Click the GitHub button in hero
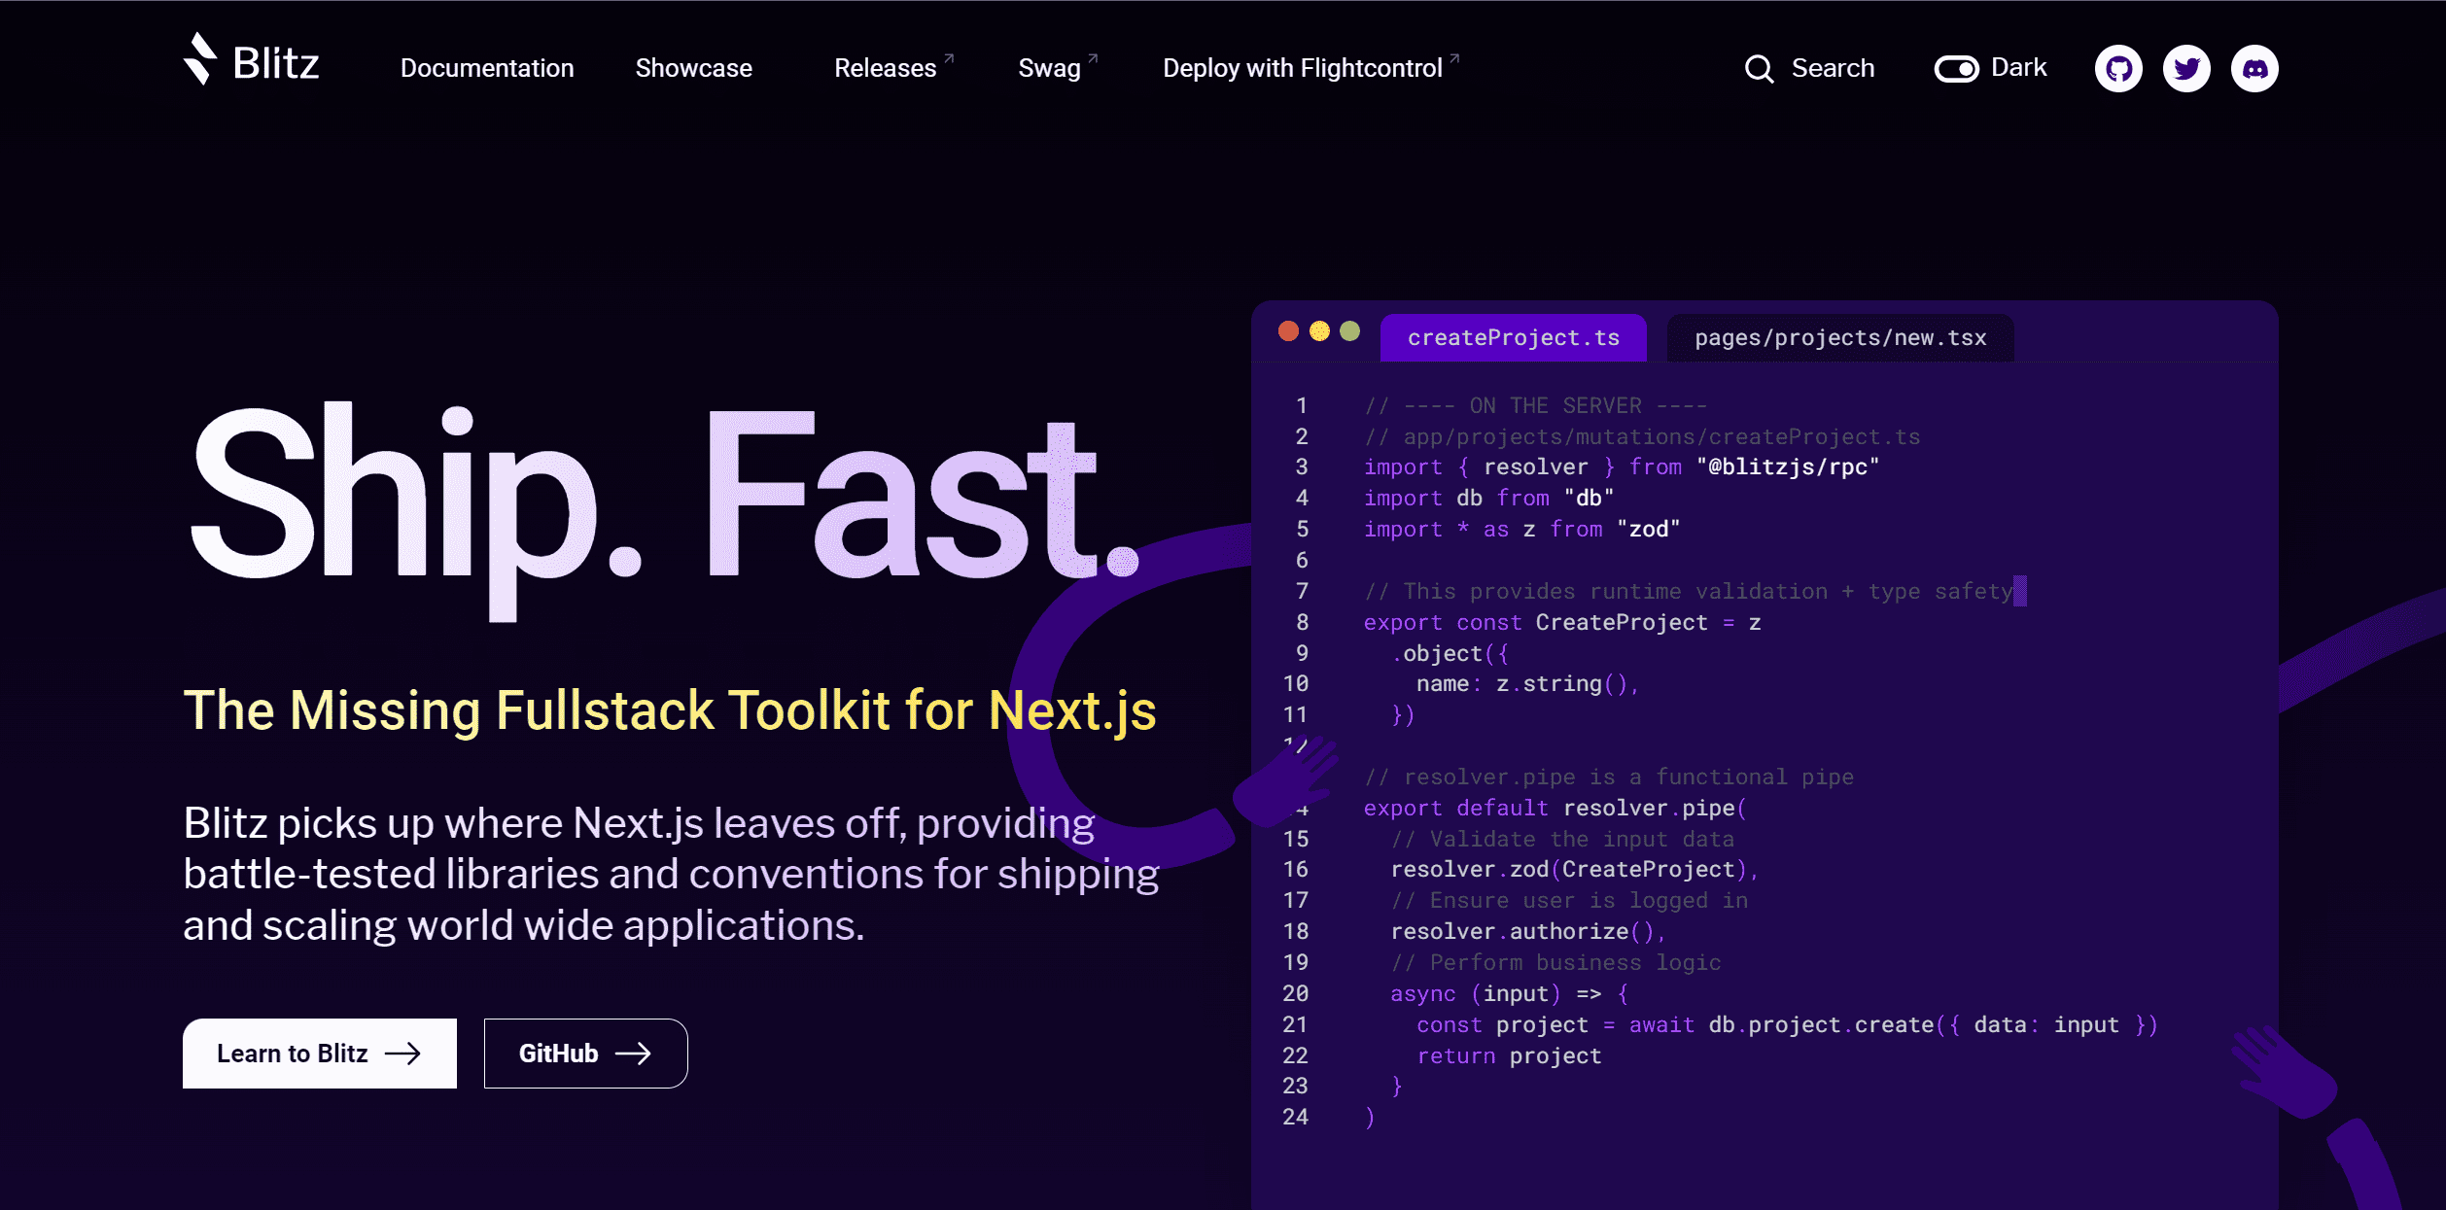 coord(585,1054)
